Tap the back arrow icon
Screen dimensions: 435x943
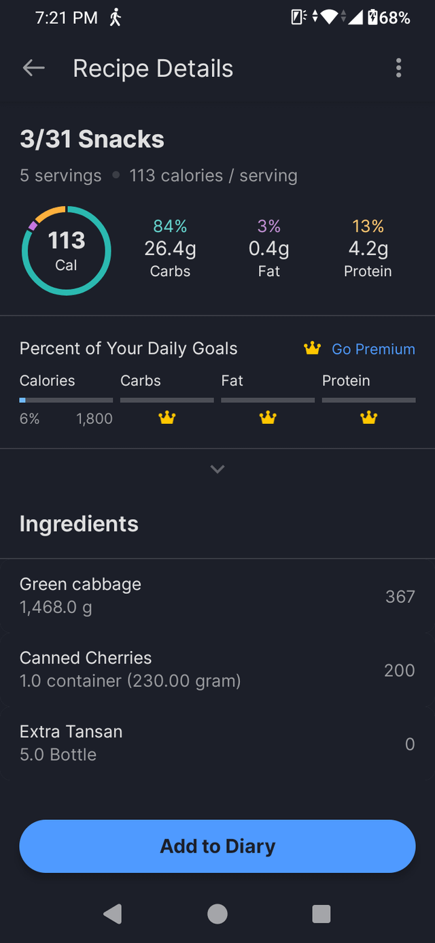point(33,68)
